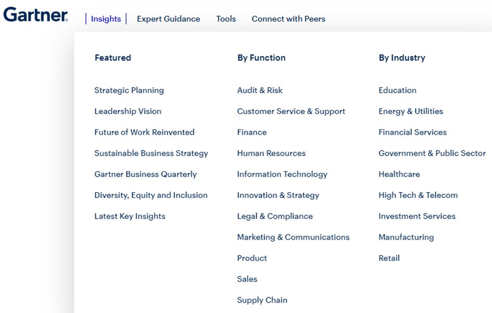Select Government & Public Sector
This screenshot has width=492, height=313.
(x=432, y=153)
